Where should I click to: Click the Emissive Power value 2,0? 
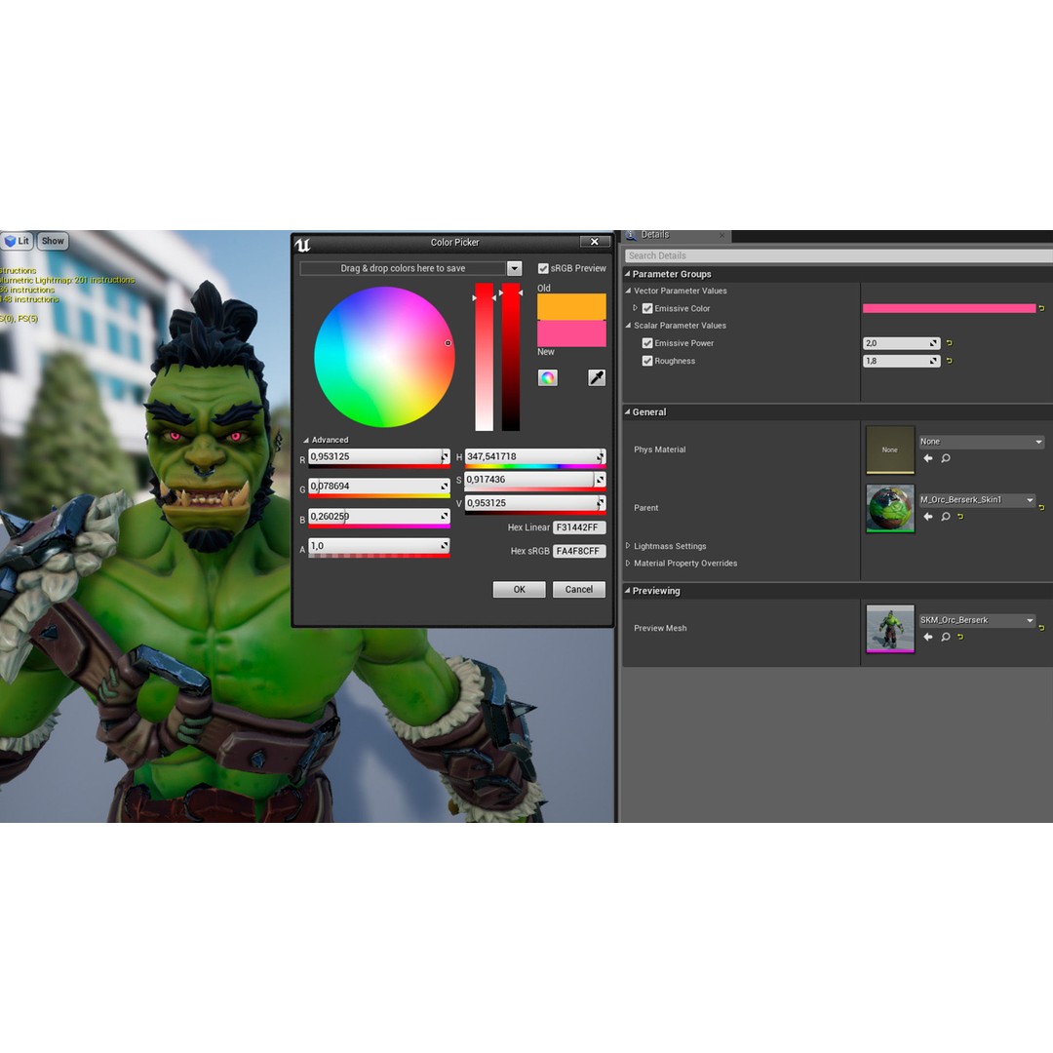(x=901, y=343)
